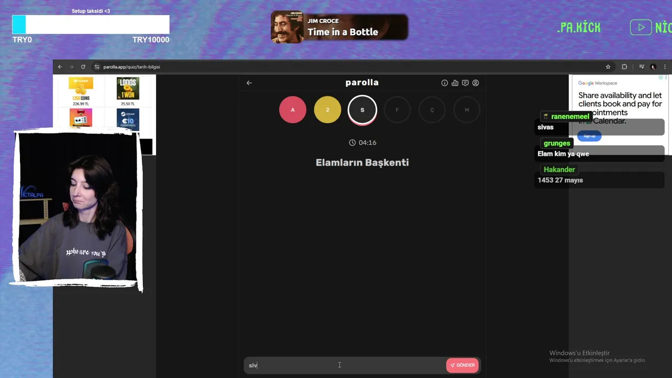The width and height of the screenshot is (672, 378).
Task: Click the chat message 1453 27 mayıs
Action: coord(560,180)
